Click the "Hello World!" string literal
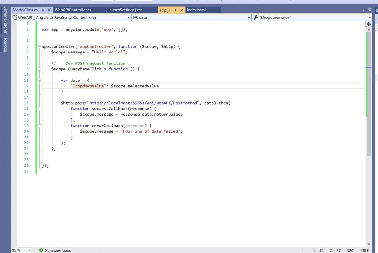 [x=109, y=52]
